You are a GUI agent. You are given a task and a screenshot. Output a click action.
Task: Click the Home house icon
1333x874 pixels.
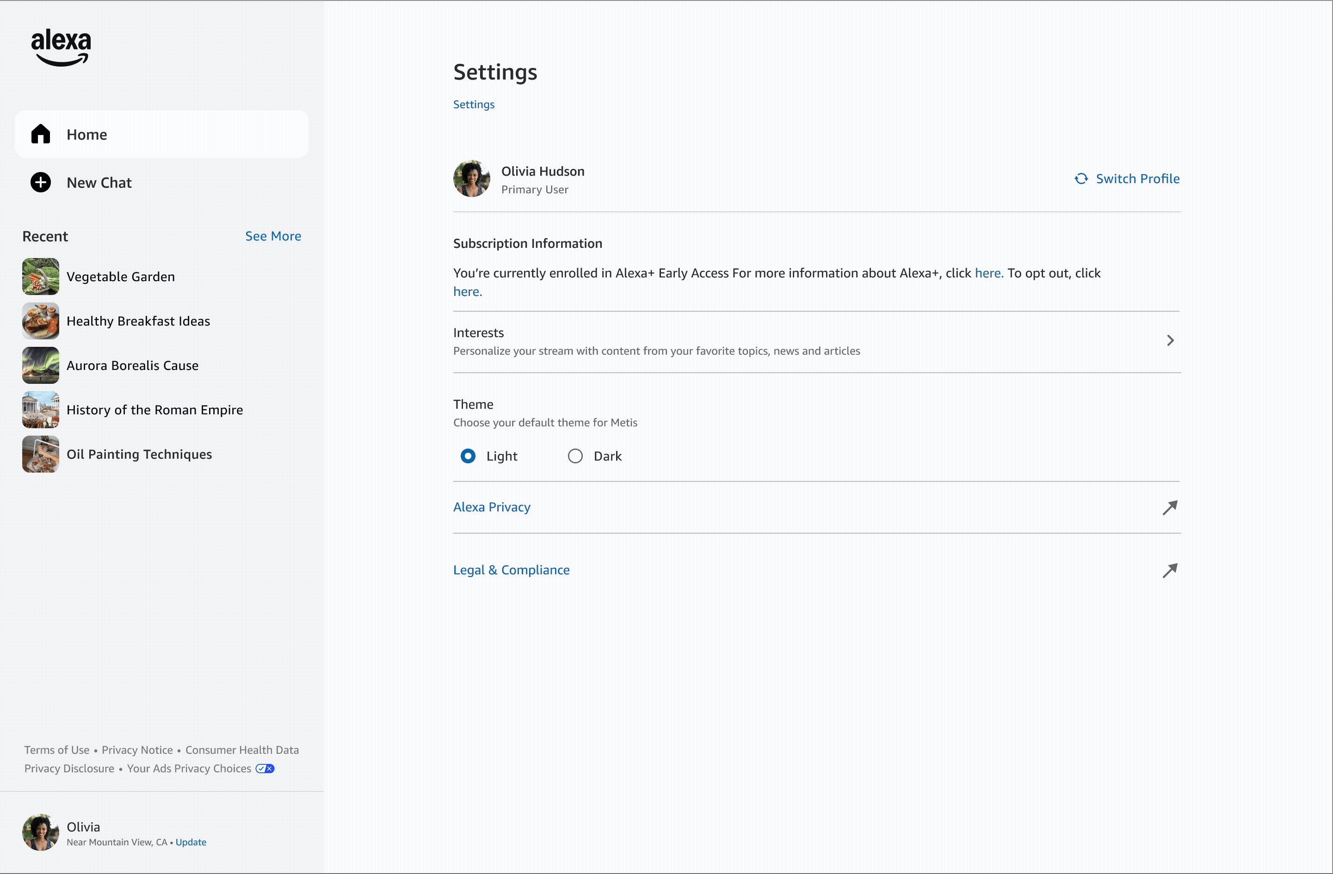point(40,135)
